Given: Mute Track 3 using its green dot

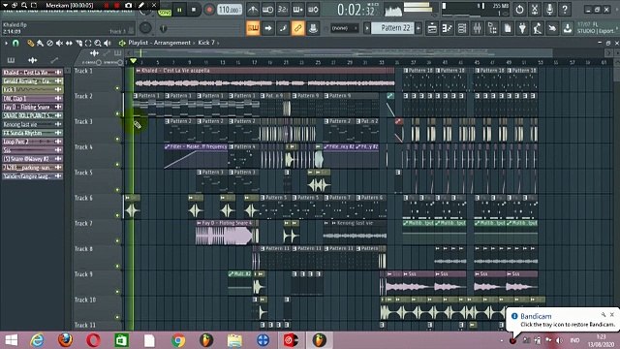Looking at the screenshot, I should point(117,139).
